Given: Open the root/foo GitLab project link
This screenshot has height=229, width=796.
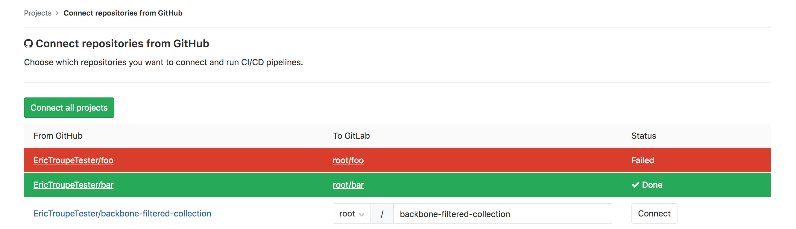Looking at the screenshot, I should coord(348,161).
